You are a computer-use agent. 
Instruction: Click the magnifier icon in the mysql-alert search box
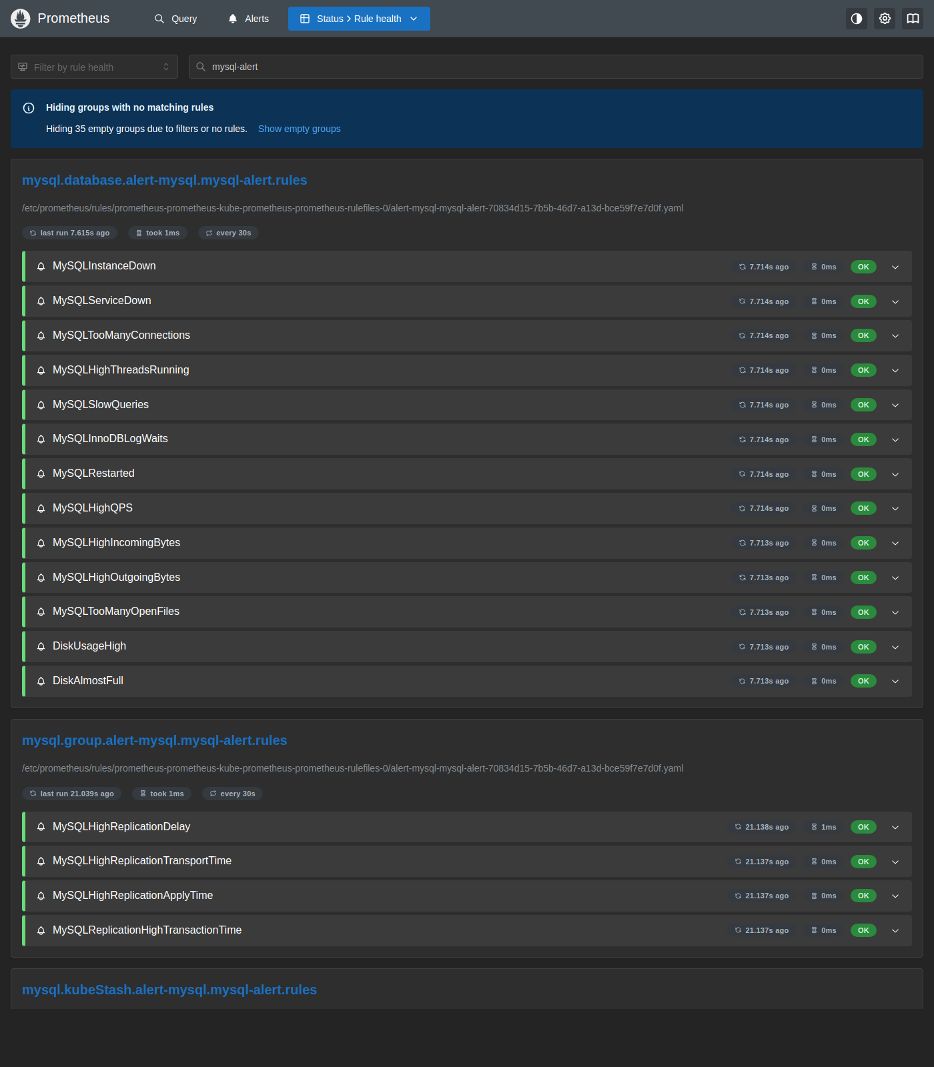[x=200, y=67]
